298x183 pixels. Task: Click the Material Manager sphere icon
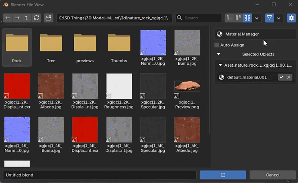[220, 34]
